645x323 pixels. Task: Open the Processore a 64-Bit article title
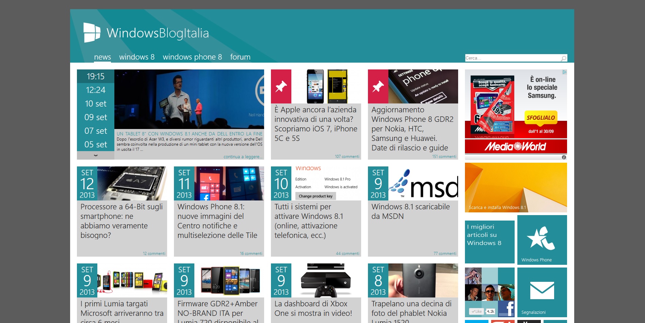click(122, 221)
